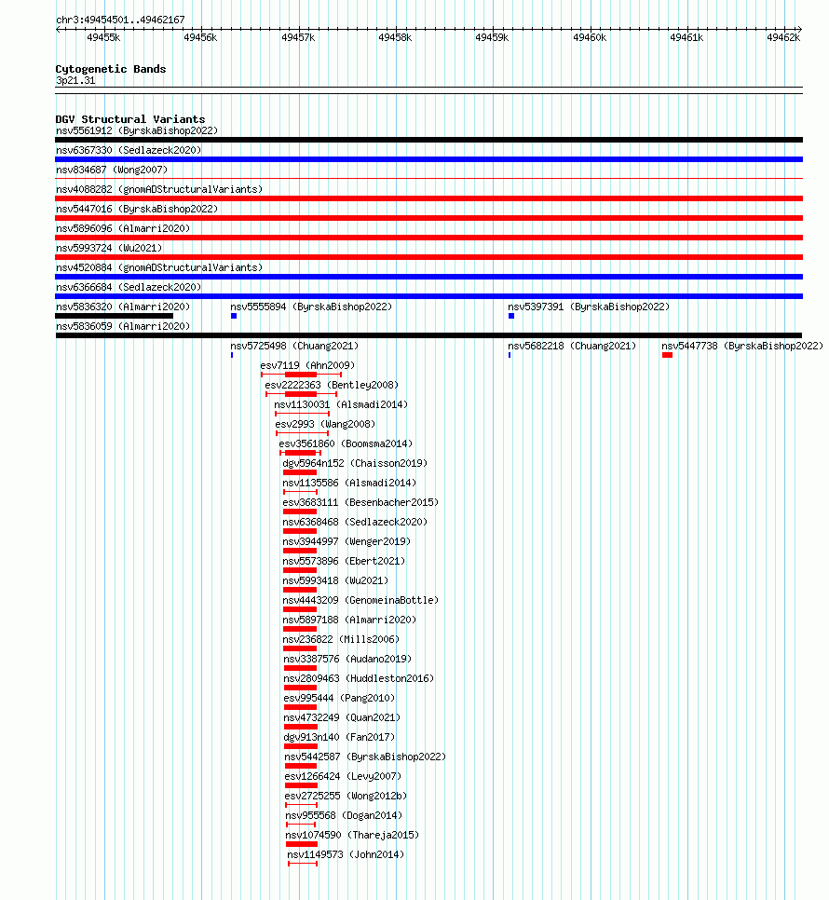
Task: Click nsv4443209 (GenomeinaBottle) label
Action: point(360,599)
